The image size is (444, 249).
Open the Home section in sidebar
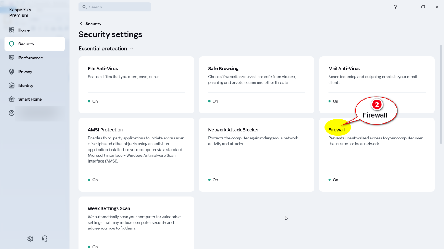[x=34, y=30]
